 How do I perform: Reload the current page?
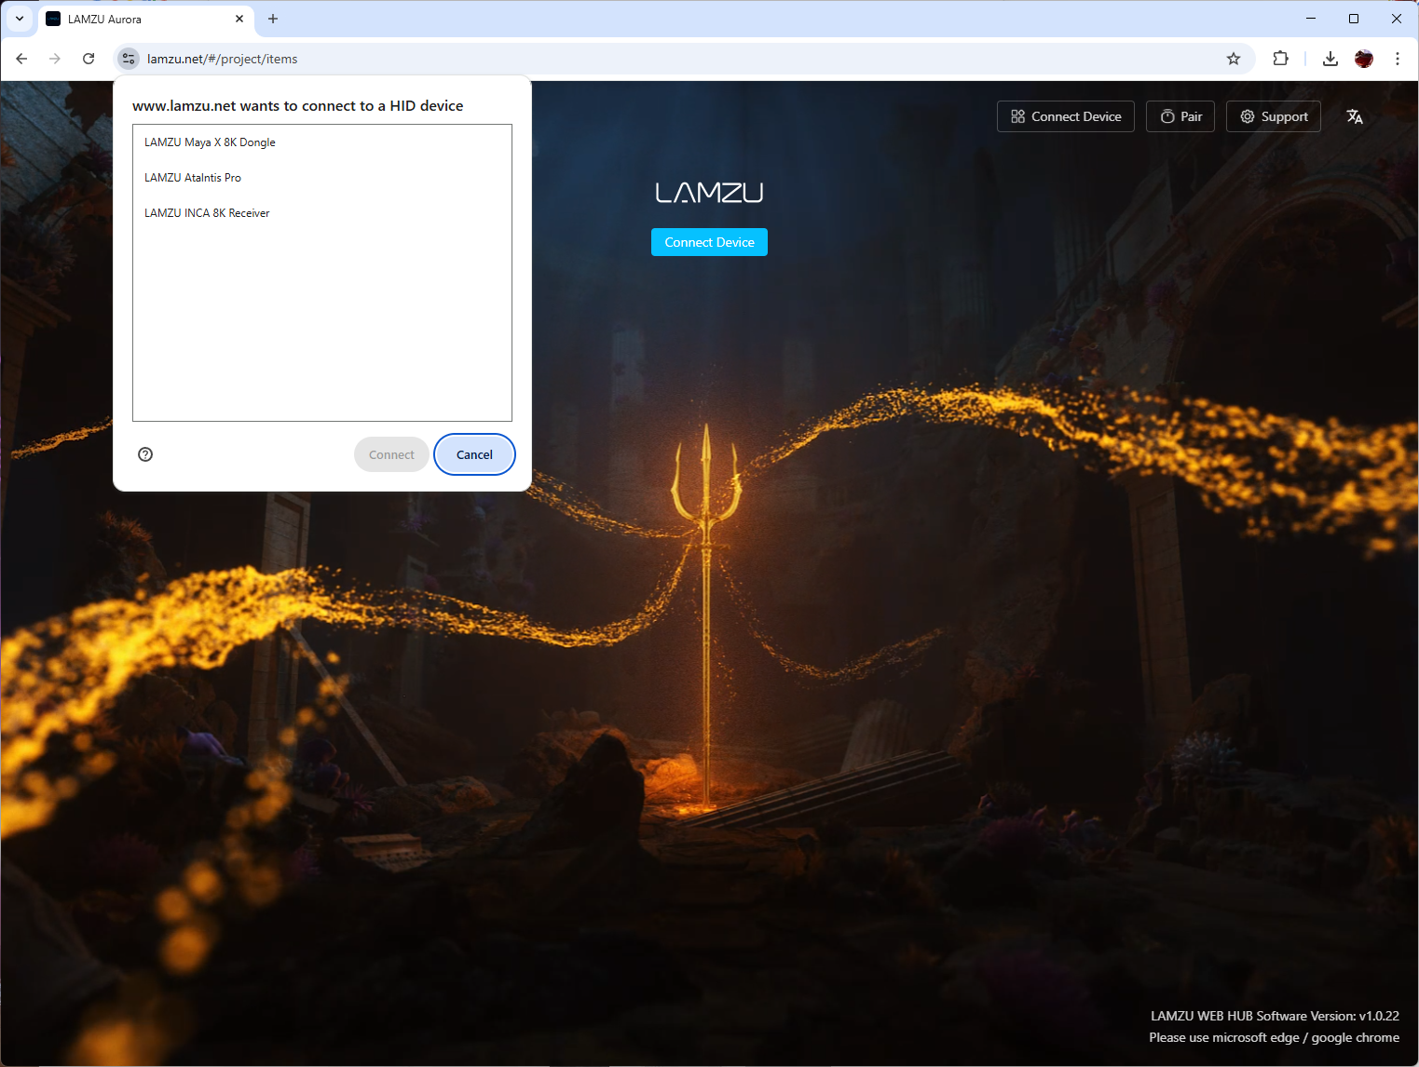[x=89, y=59]
